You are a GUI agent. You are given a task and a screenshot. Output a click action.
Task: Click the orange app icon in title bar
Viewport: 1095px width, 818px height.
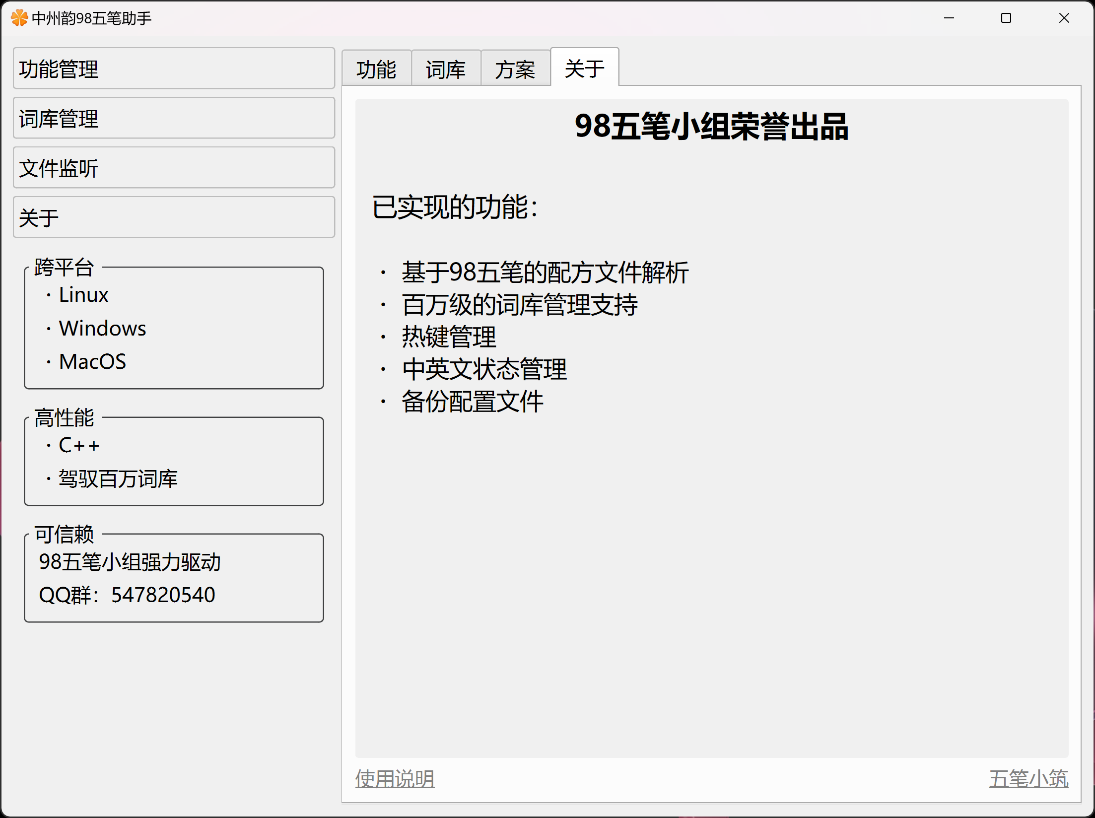coord(19,18)
